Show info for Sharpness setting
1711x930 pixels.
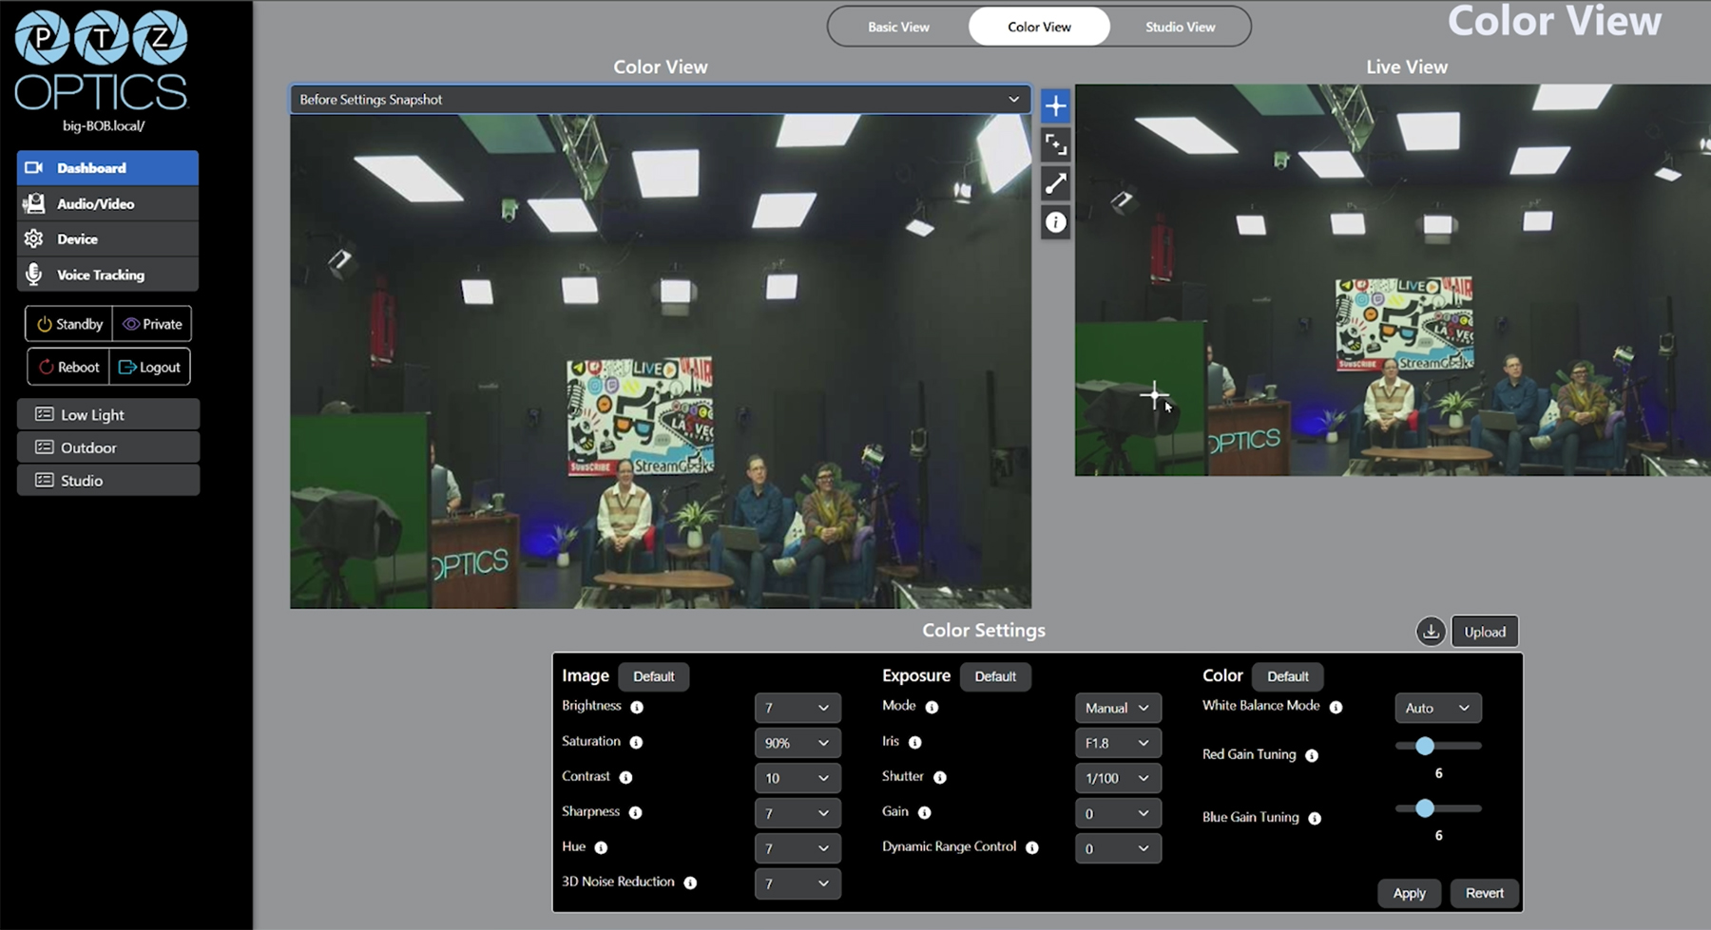point(635,812)
